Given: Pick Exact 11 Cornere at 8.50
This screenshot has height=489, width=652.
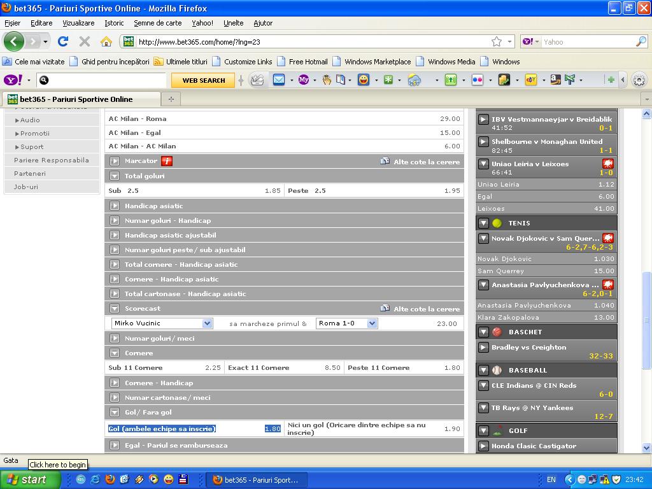Looking at the screenshot, I should click(x=284, y=367).
